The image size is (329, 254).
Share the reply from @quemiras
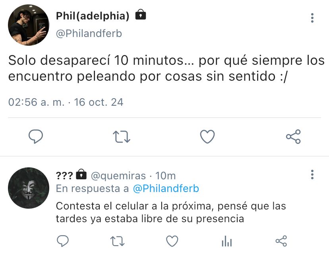[281, 241]
